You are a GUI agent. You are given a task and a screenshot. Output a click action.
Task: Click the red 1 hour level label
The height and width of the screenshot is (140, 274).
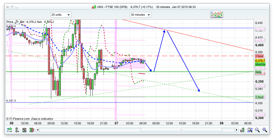tap(259, 56)
